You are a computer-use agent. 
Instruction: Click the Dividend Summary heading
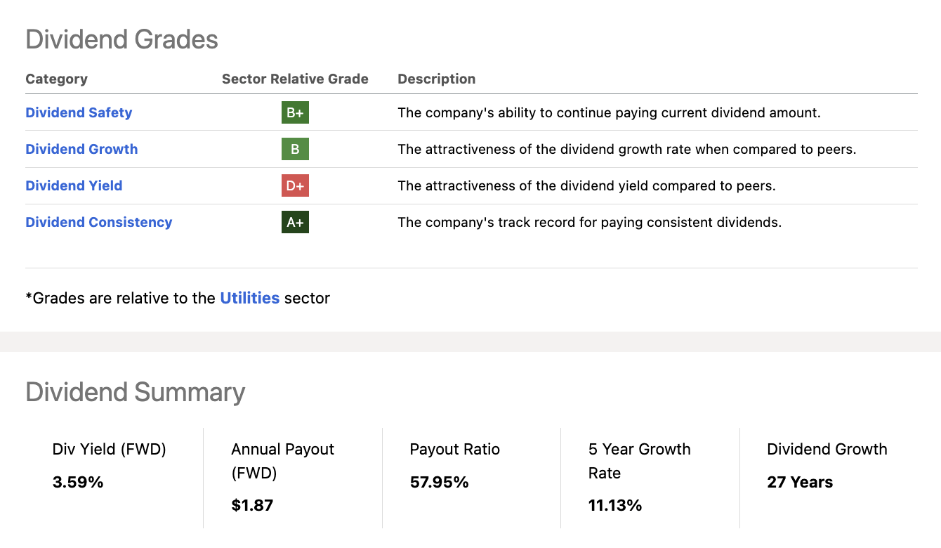[x=135, y=392]
